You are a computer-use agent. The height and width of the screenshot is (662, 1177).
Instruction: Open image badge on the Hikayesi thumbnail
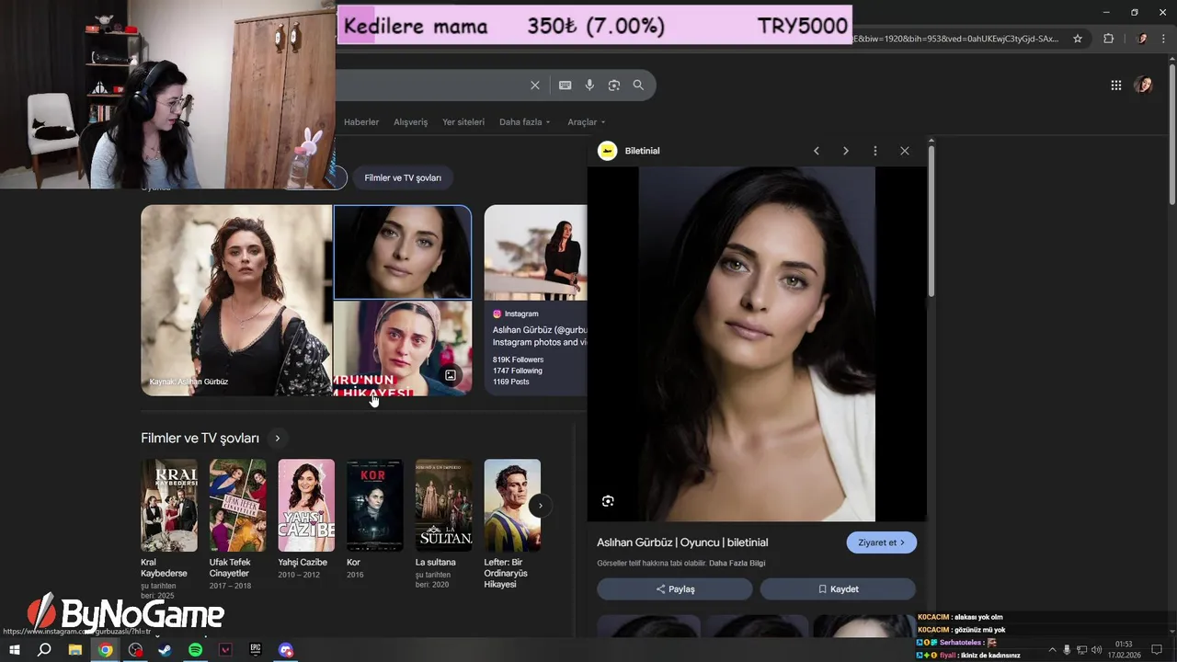(451, 375)
